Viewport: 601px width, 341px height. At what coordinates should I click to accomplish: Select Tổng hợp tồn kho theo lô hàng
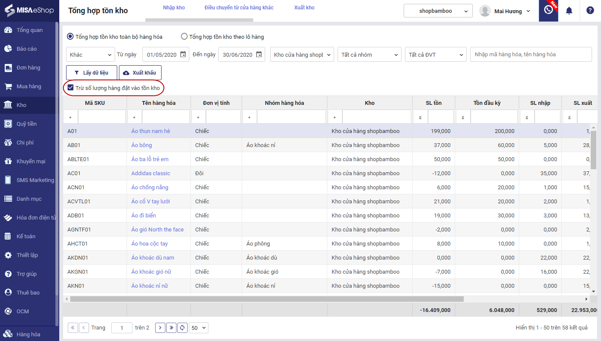point(184,37)
